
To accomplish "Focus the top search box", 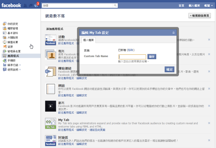I will (x=77, y=5).
